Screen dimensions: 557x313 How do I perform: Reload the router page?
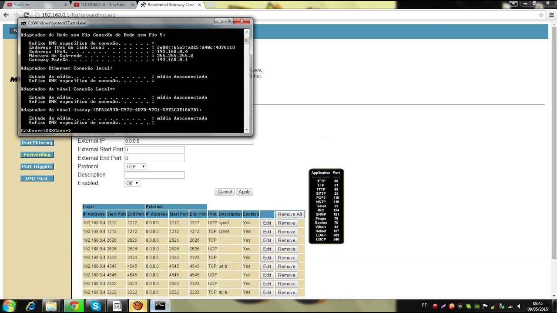pos(26,15)
